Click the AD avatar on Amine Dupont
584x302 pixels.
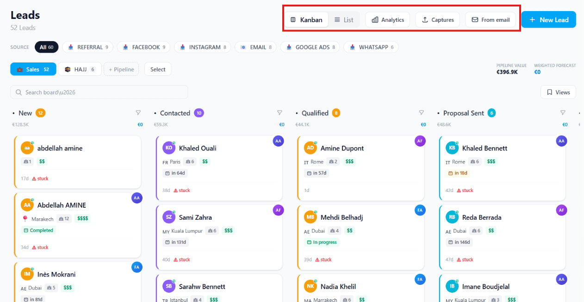point(311,148)
